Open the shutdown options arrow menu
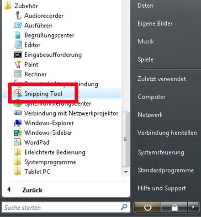This screenshot has width=201, height=217. 193,207
